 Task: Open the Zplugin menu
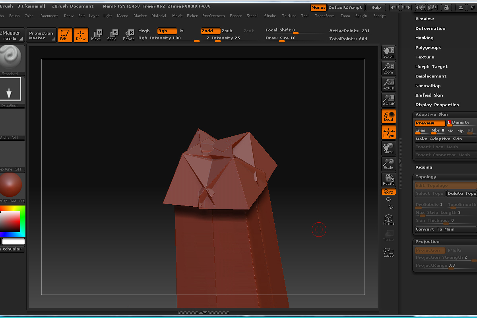pos(361,16)
